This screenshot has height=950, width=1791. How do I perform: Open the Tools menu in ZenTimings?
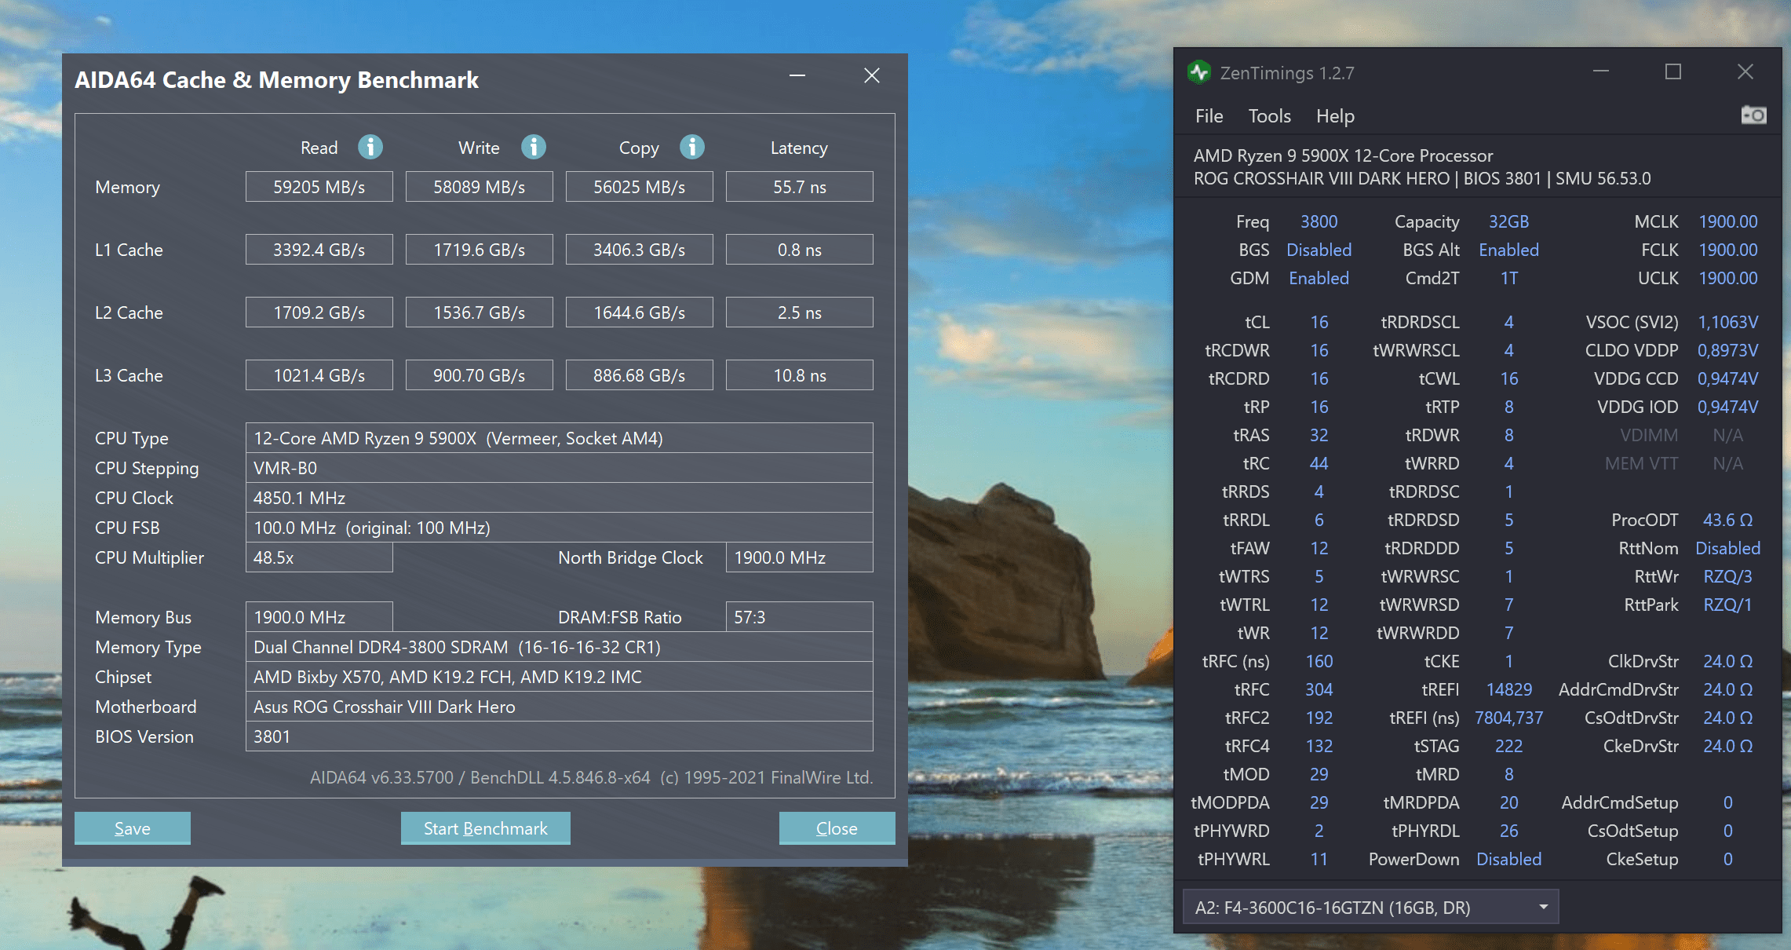[x=1270, y=116]
